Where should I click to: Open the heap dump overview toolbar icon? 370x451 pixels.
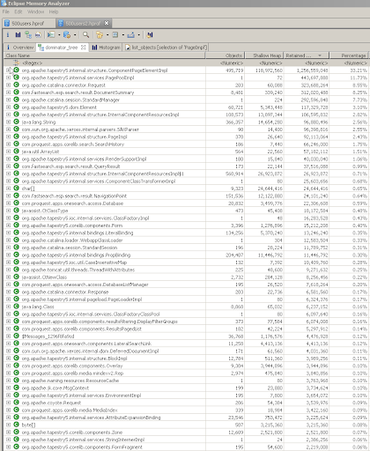coord(8,35)
